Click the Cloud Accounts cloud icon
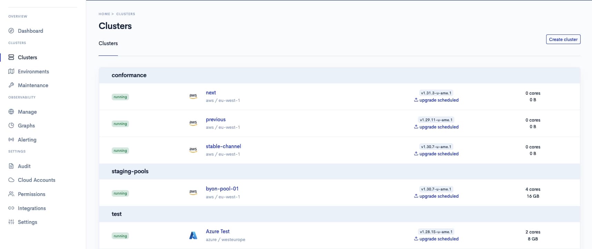Screen dimensions: 592x249 [11, 180]
